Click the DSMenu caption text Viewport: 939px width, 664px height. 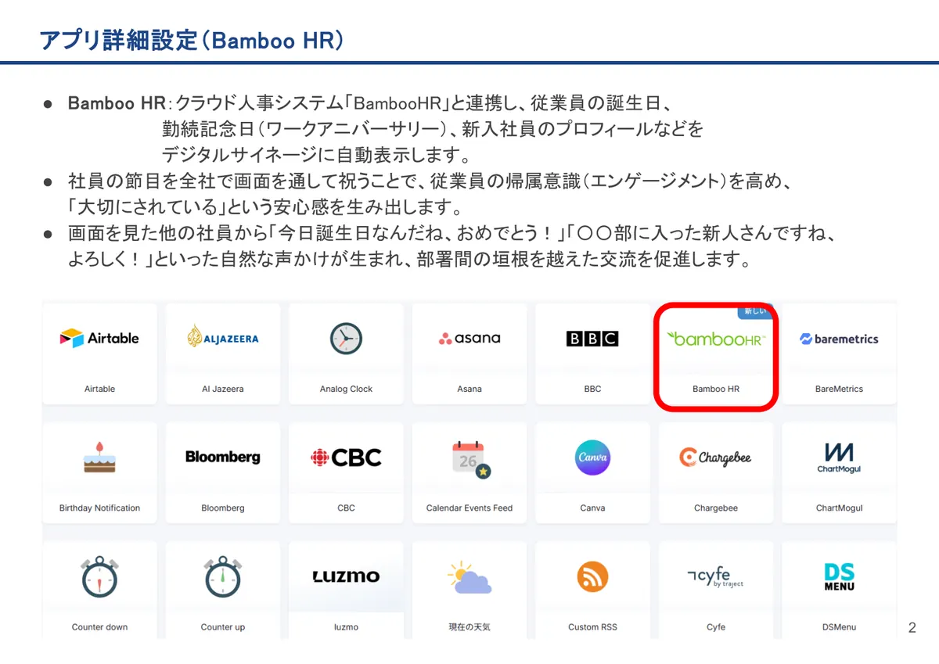point(839,626)
